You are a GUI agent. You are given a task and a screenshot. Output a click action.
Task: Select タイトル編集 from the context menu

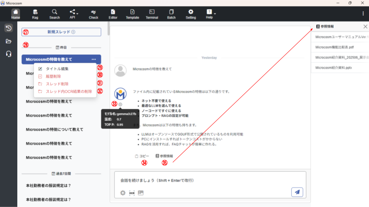click(58, 69)
